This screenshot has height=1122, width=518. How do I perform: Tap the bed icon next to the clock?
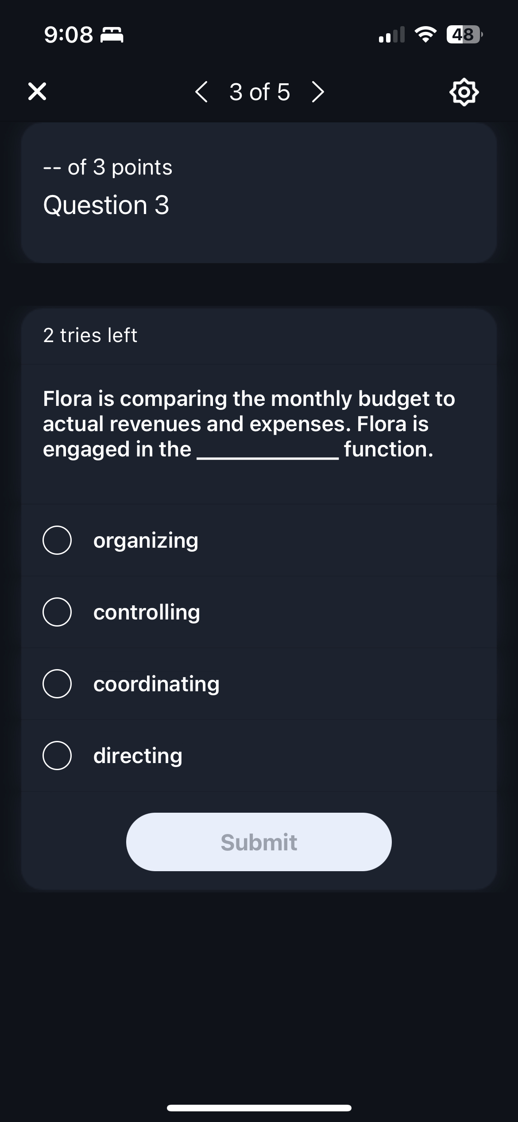[x=112, y=35]
